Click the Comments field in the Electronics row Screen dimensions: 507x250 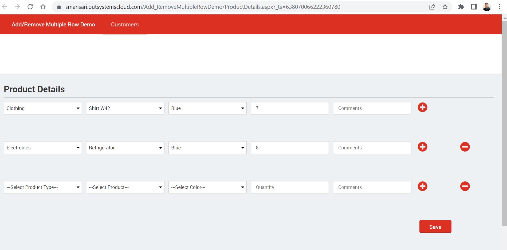(372, 148)
